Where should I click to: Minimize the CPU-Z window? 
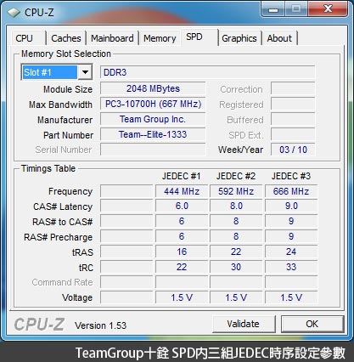tap(273, 9)
